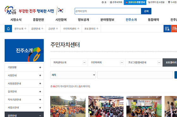Open 코로나19 종합안내 banner button
177x117 pixels.
tap(135, 2)
